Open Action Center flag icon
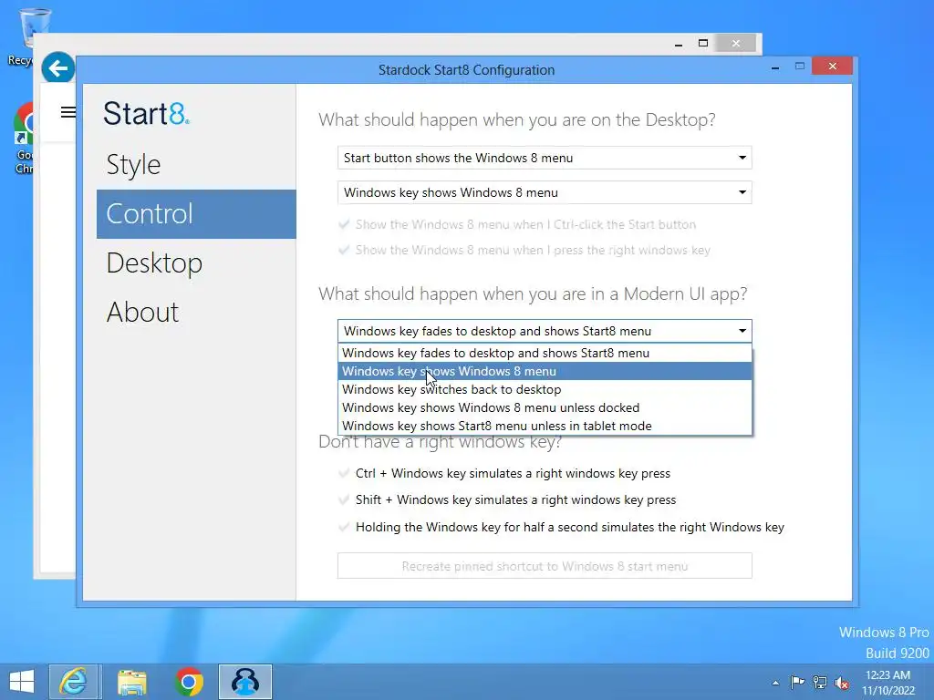Image resolution: width=934 pixels, height=700 pixels. [797, 682]
